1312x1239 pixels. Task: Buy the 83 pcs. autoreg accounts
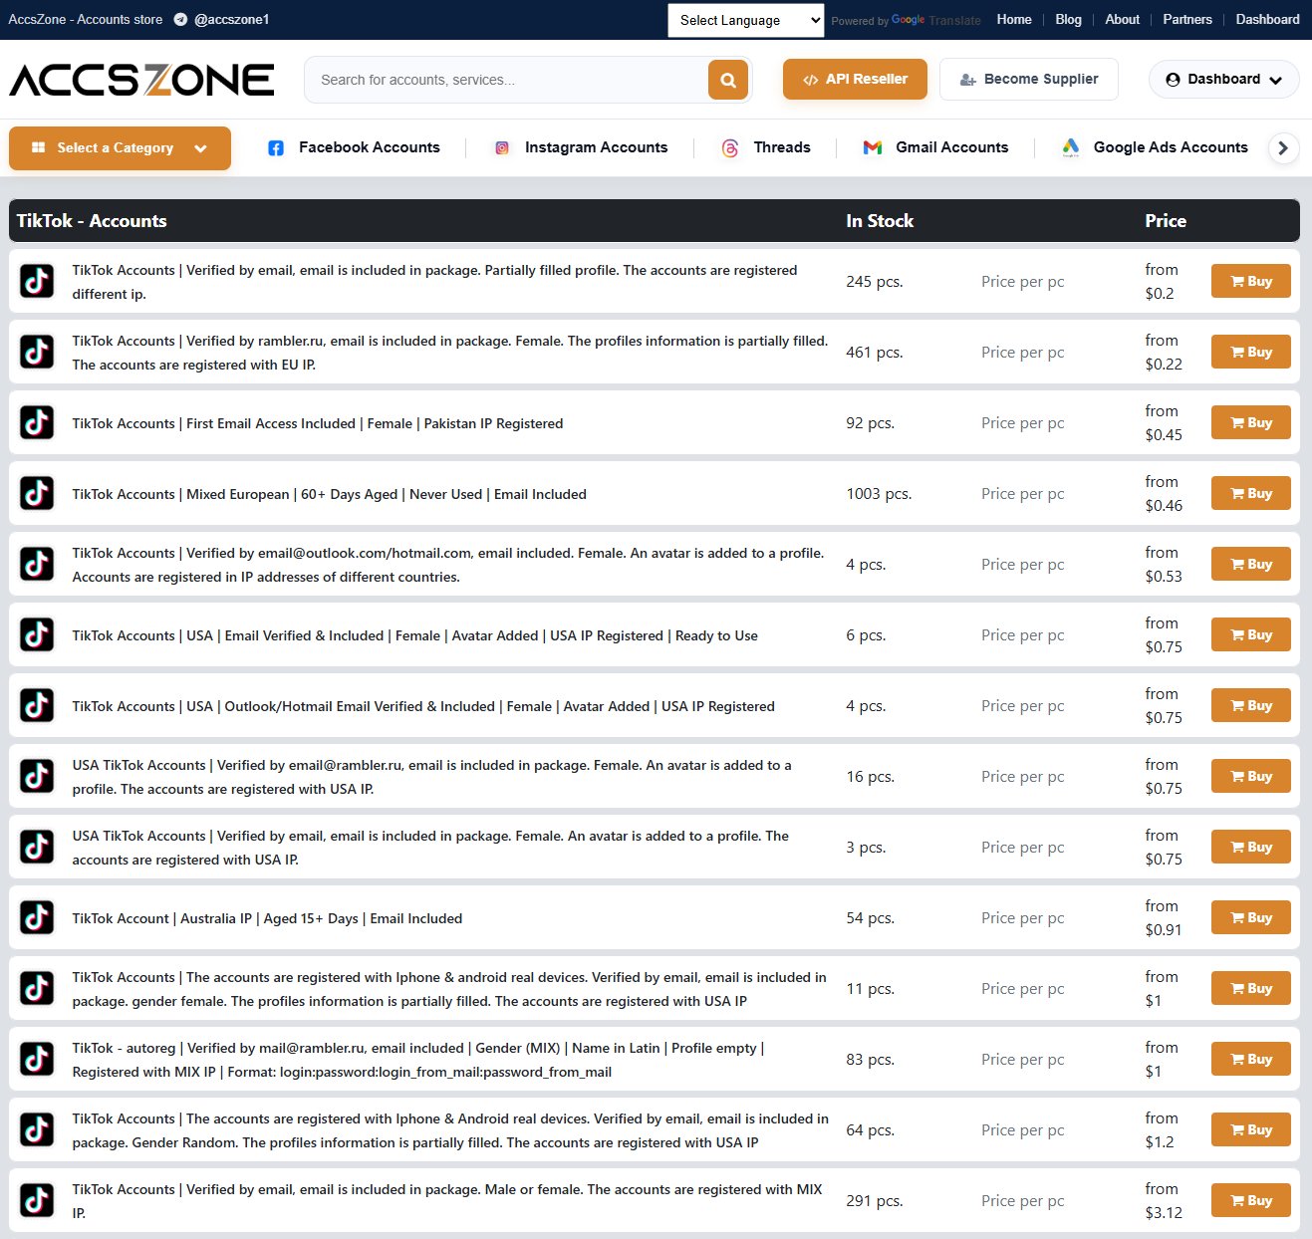coord(1251,1059)
